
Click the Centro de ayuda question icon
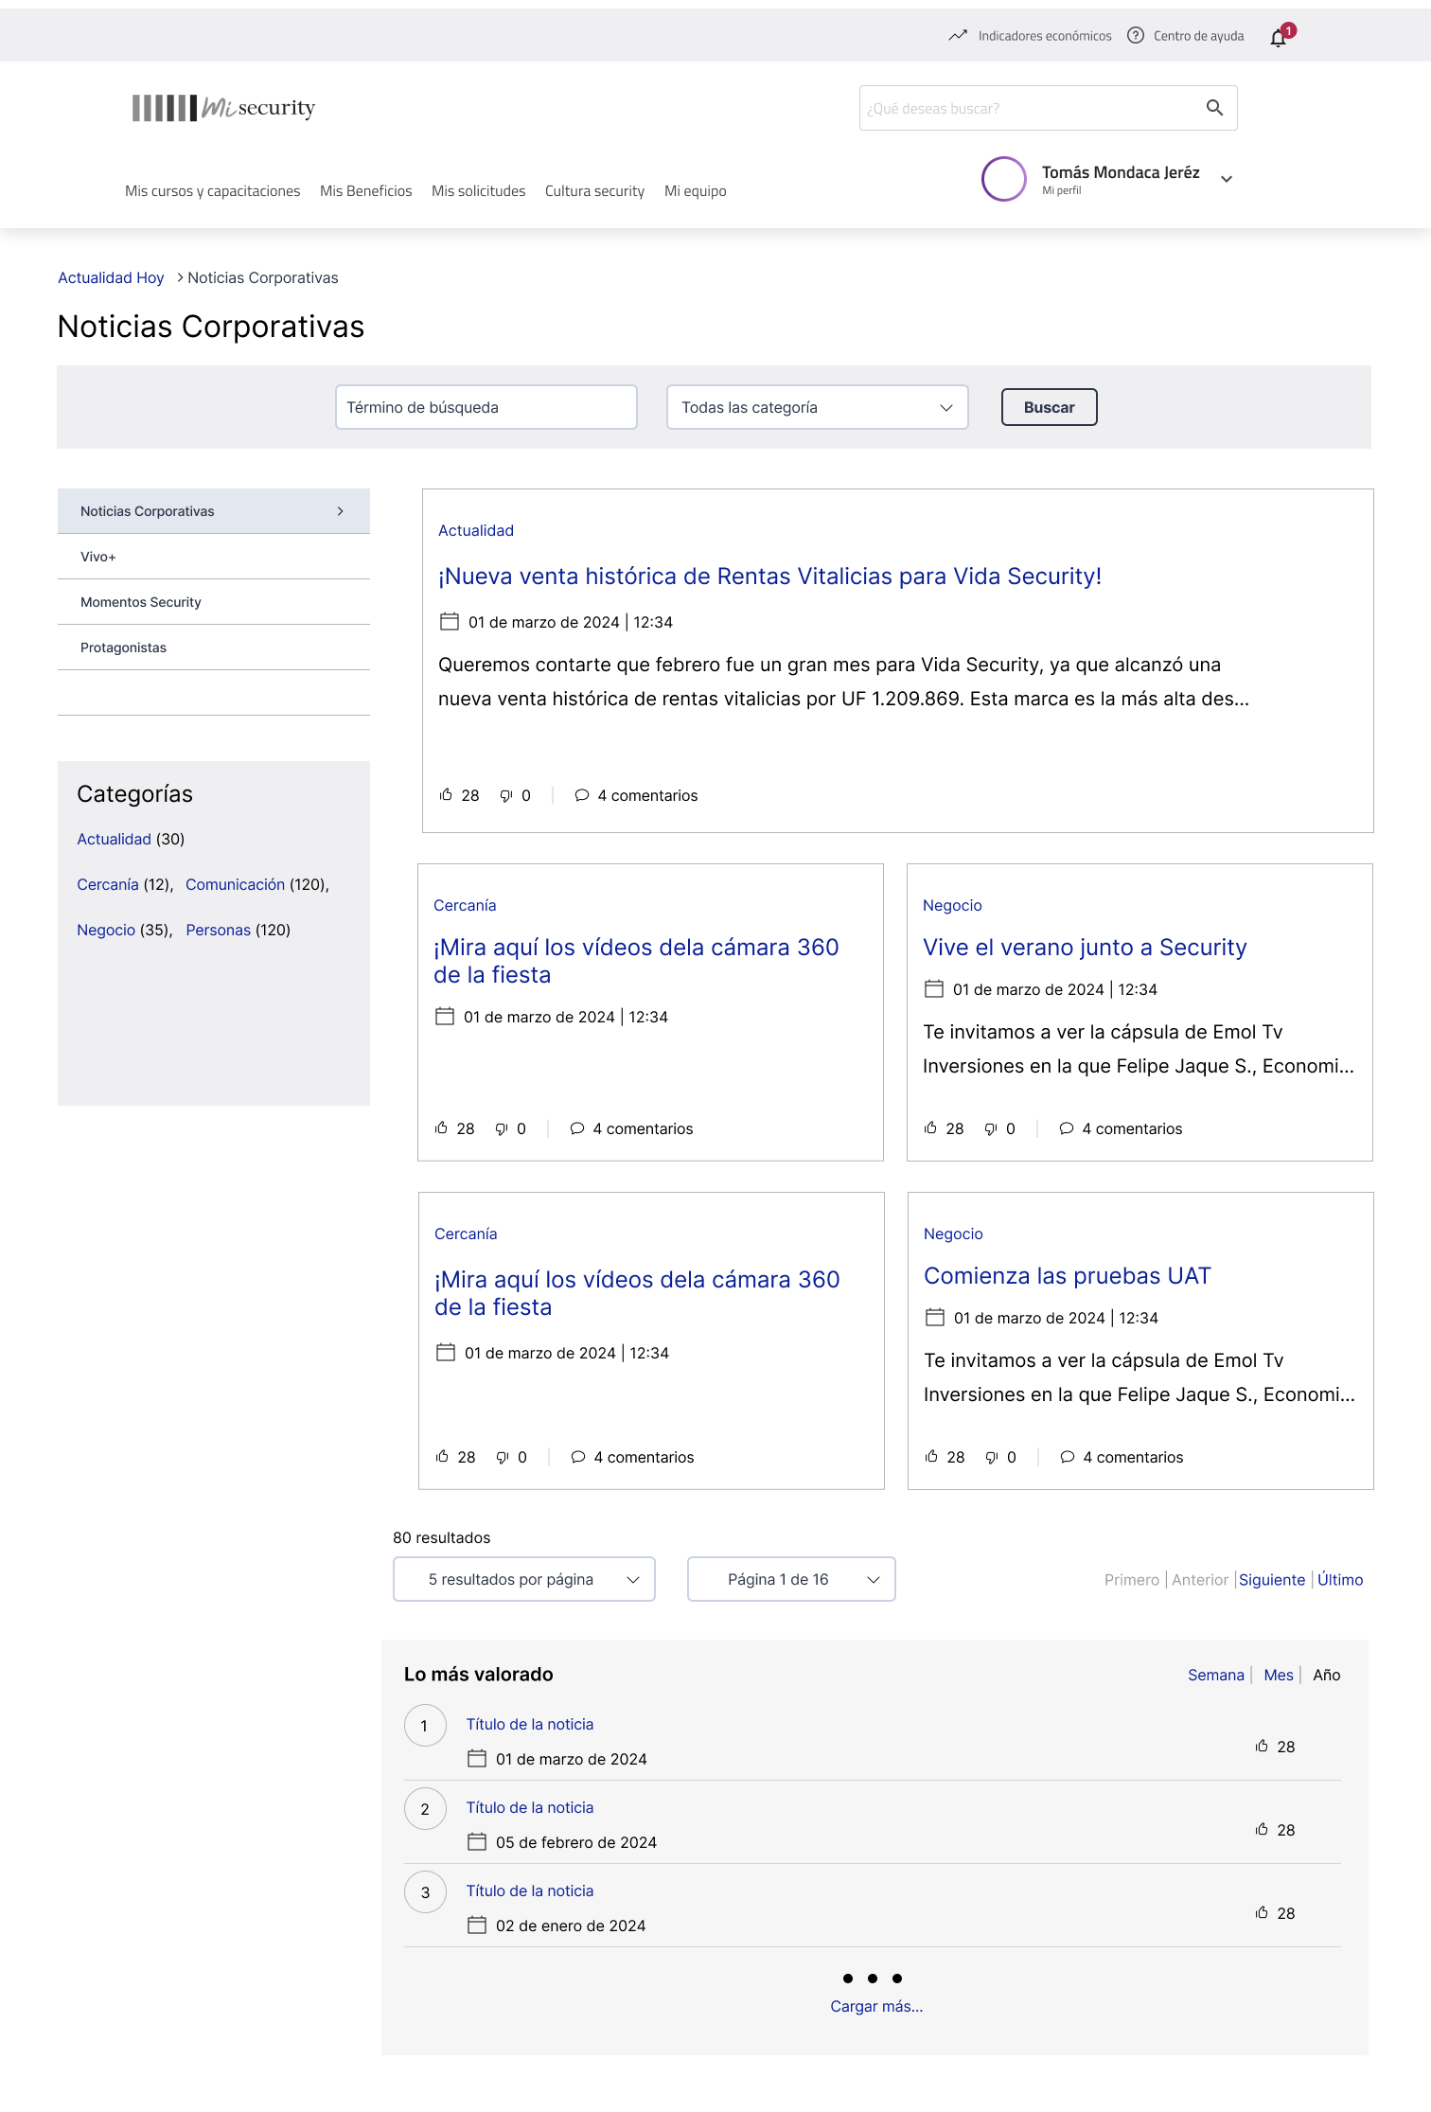(1136, 36)
